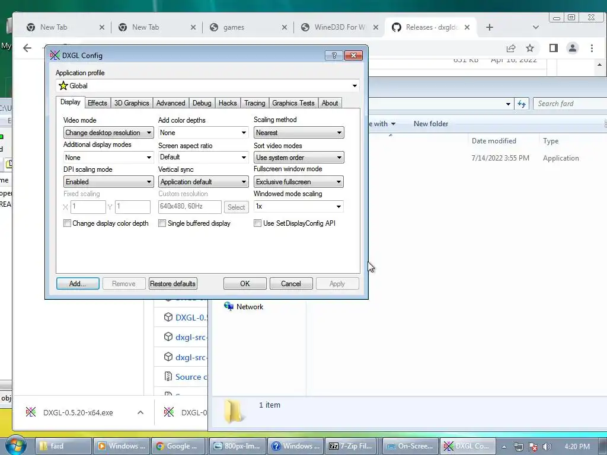607x455 pixels.
Task: Open the Windows Start orb
Action: (15, 445)
